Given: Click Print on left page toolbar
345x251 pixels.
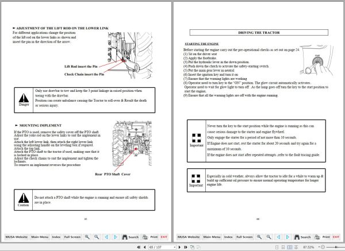Looking at the screenshot, I should 150,237.
